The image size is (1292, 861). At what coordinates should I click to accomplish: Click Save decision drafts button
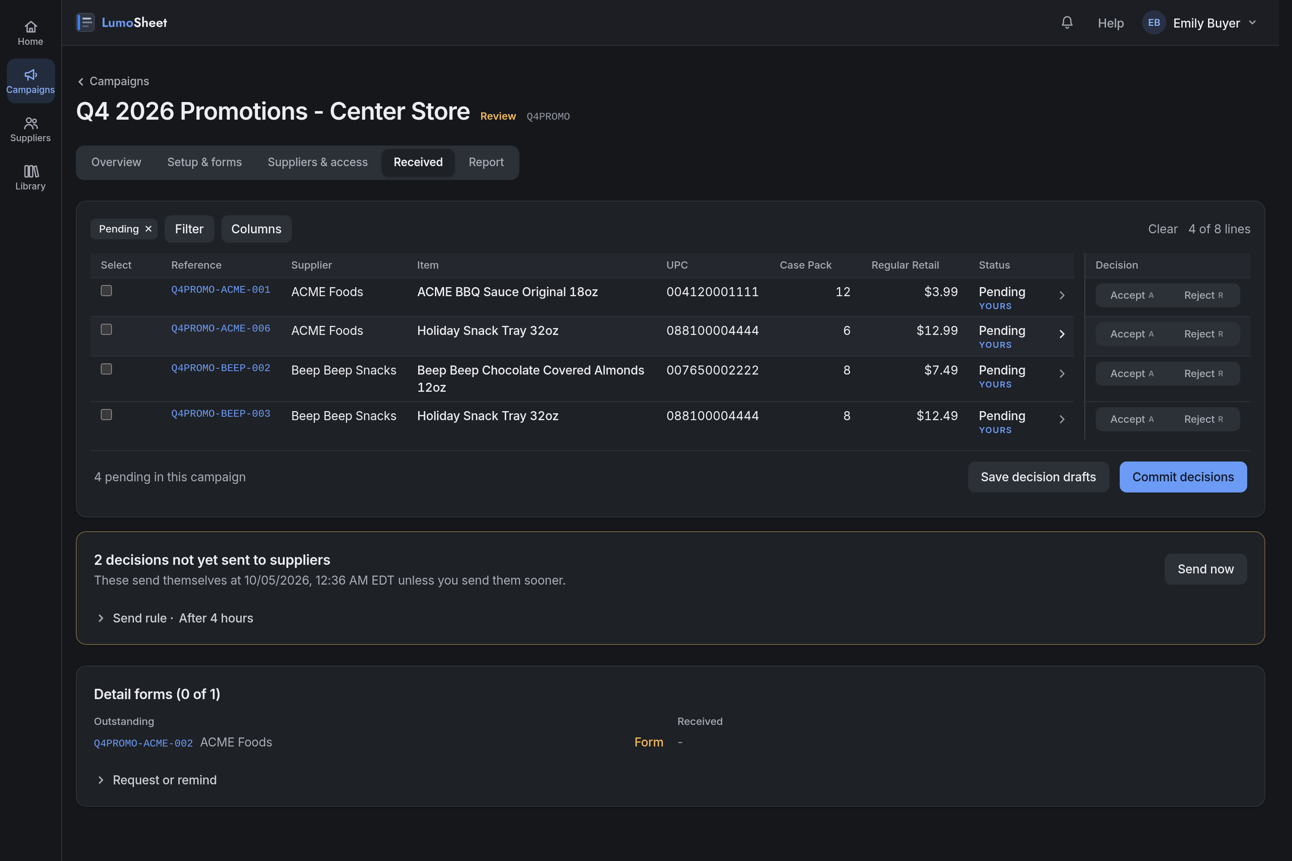tap(1038, 477)
